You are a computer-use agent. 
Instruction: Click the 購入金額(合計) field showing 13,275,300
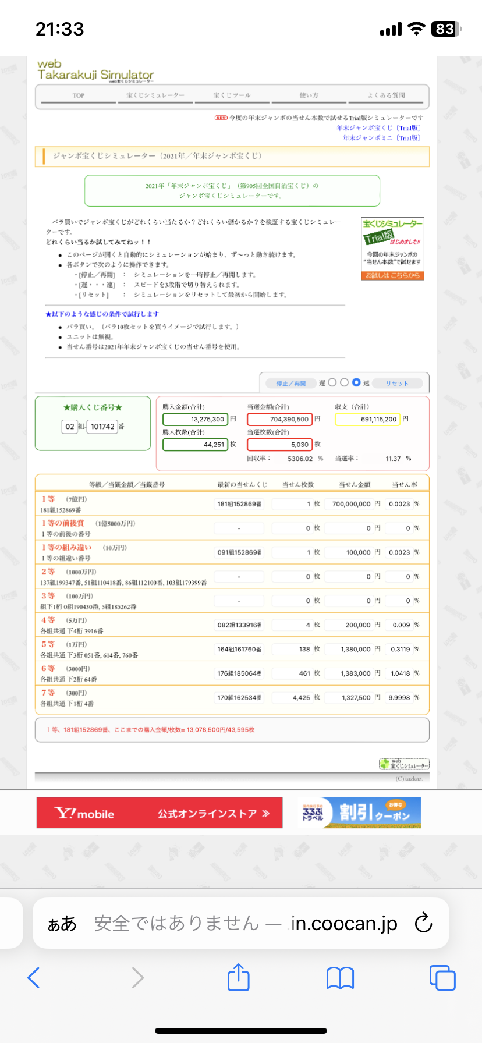[x=195, y=419]
